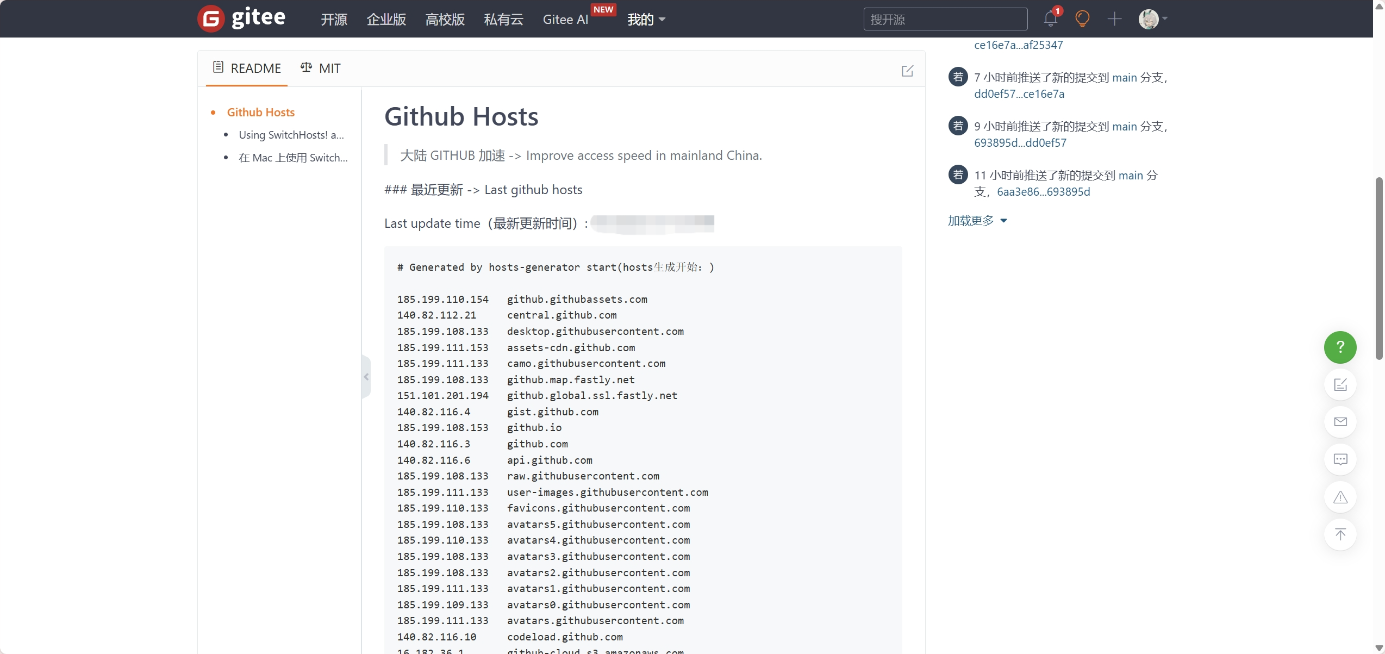Click the floating chat message icon

pos(1340,459)
